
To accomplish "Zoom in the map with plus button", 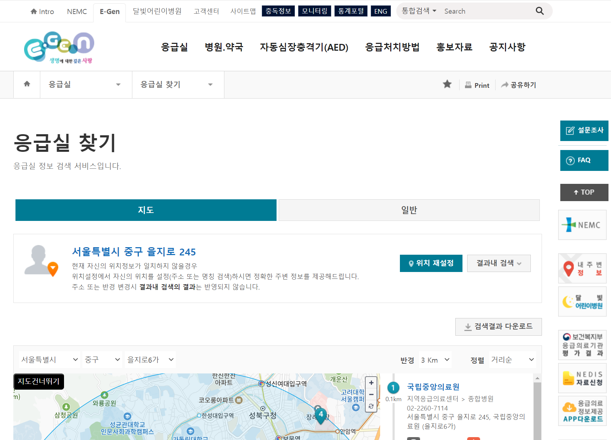I will click(x=371, y=383).
